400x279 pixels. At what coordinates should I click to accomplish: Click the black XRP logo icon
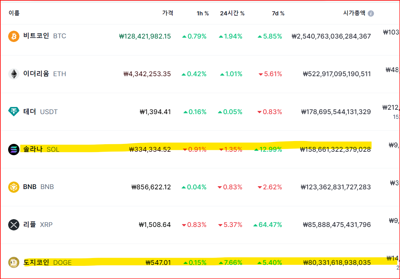tap(14, 225)
